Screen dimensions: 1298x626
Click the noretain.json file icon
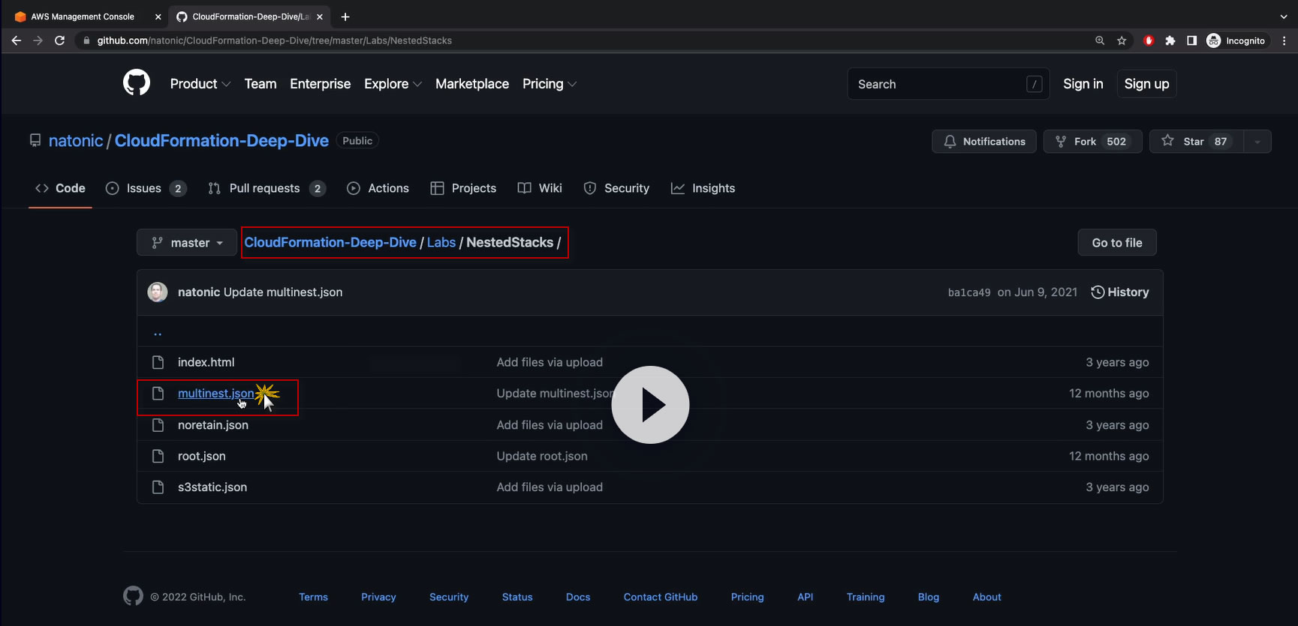click(158, 425)
